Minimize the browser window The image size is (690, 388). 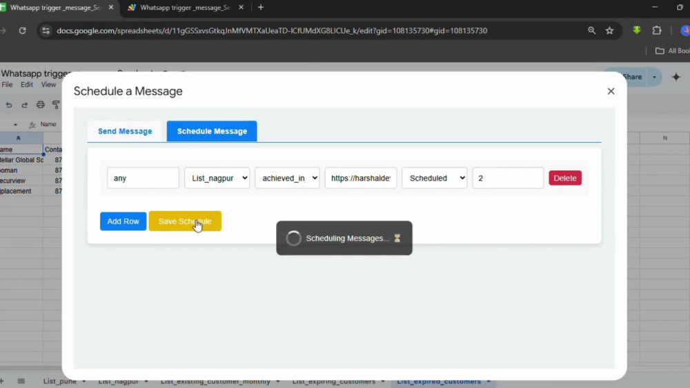655,8
